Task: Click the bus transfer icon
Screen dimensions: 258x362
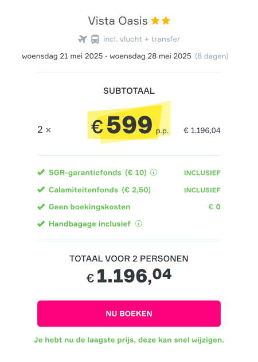Action: point(95,39)
